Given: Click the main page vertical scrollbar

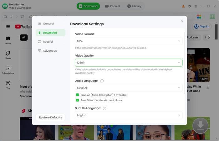Looking at the screenshot, I should coord(216,32).
